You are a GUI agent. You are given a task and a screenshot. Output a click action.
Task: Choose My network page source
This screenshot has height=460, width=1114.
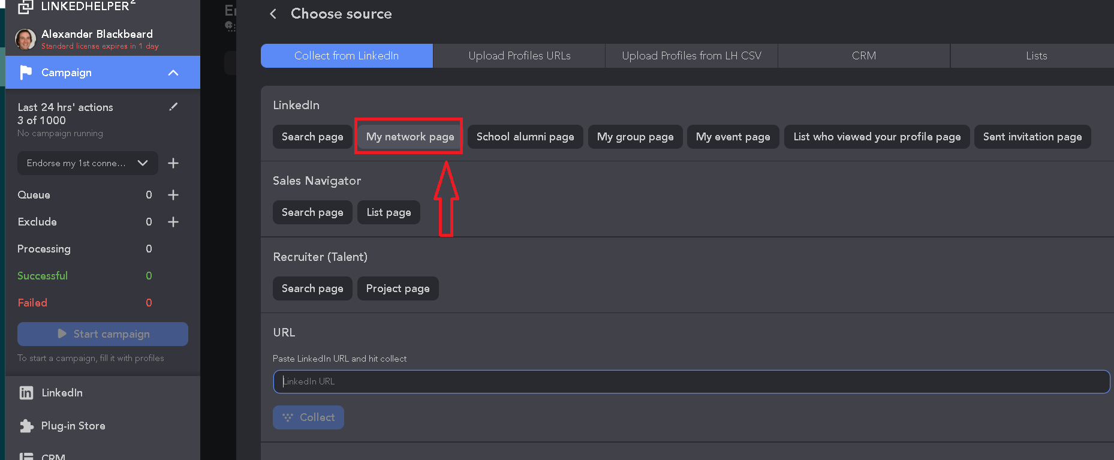[410, 137]
